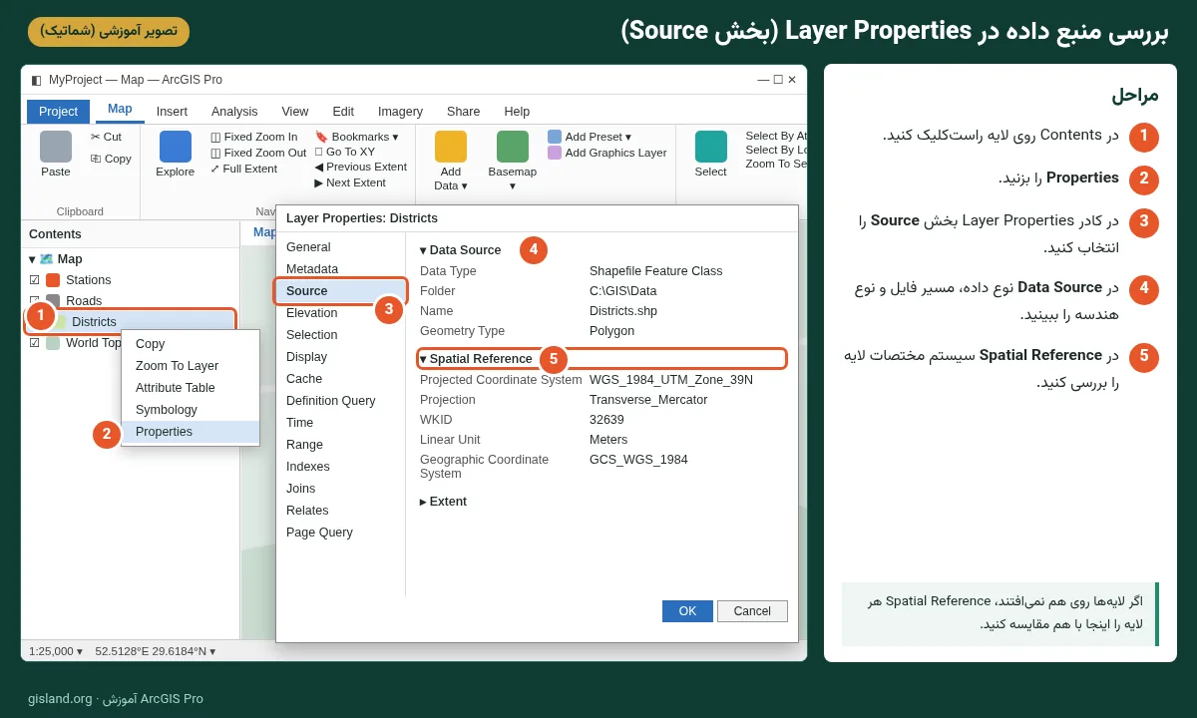Click the Name value Districts.shp
The image size is (1197, 718).
(623, 311)
